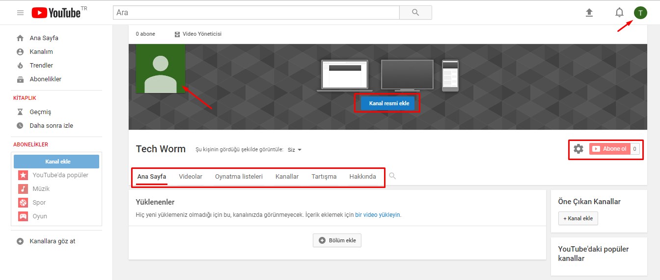
Task: Click the 'Kanal resmi ekle' button
Action: [x=389, y=104]
